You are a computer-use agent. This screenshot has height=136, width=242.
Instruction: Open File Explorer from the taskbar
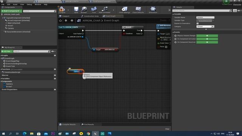tap(32, 133)
